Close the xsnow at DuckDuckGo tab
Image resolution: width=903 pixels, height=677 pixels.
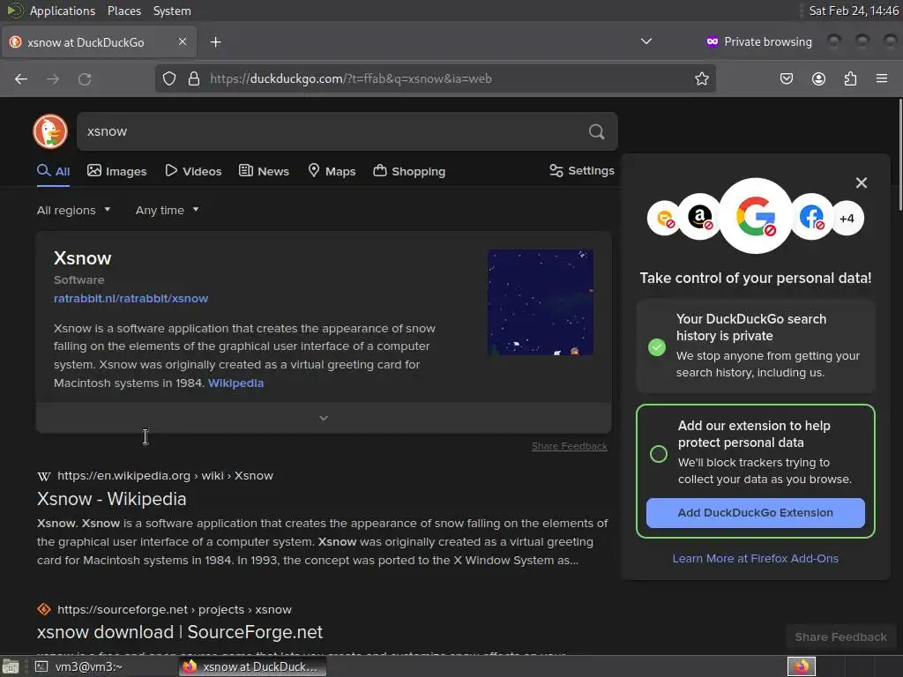(x=183, y=41)
